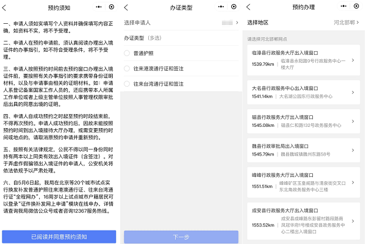Click distance 1545.79km text

pyautogui.click(x=263, y=154)
